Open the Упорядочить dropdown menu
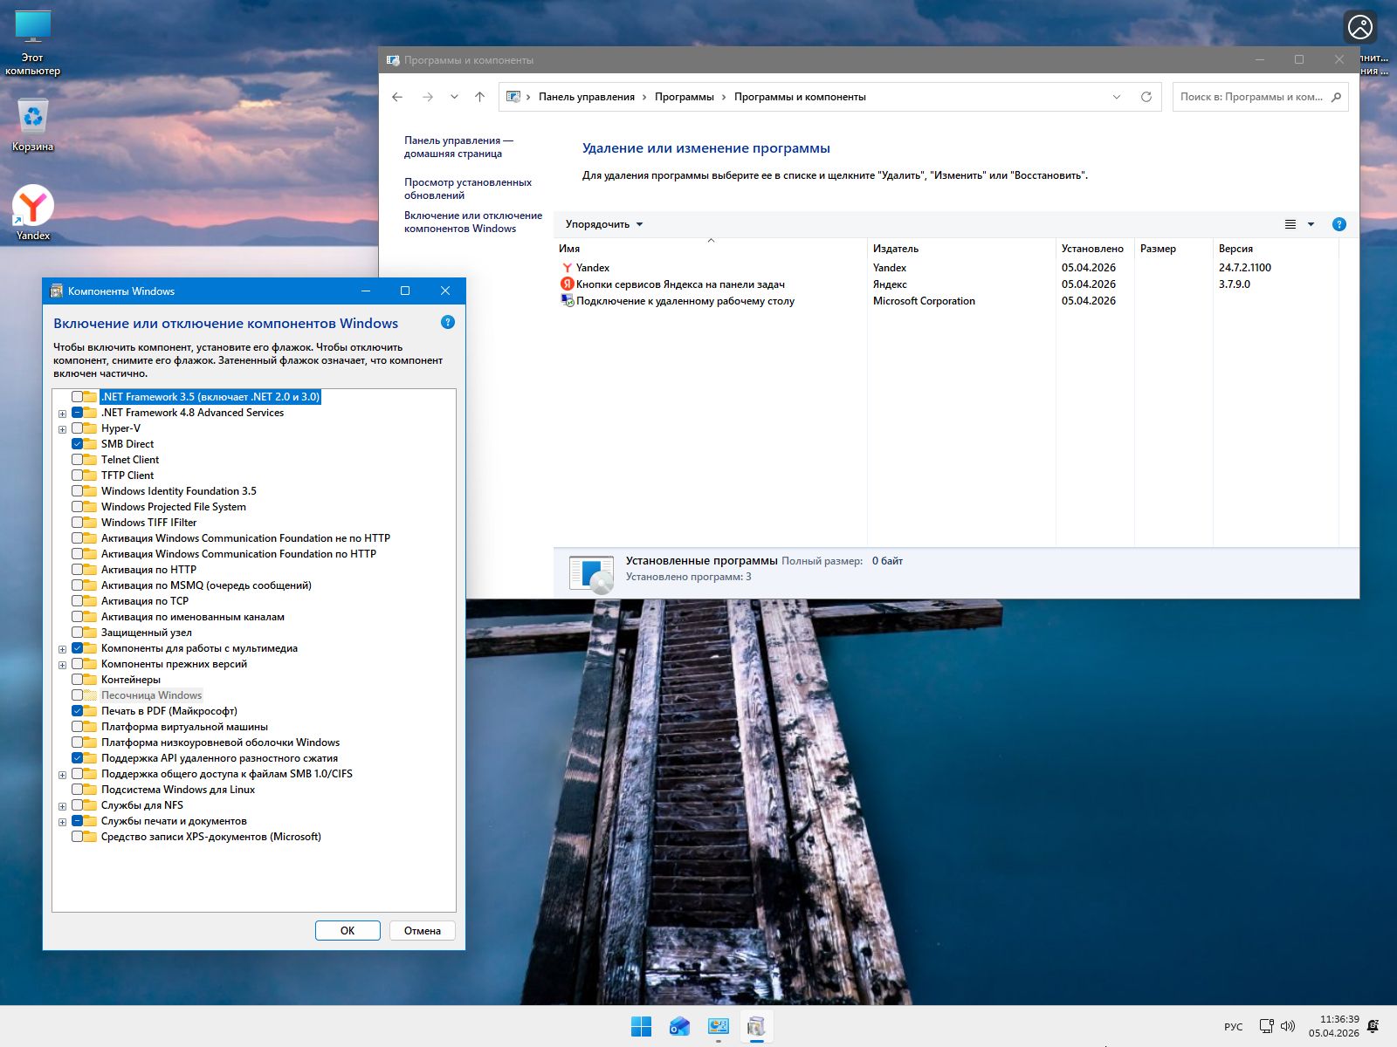 [x=603, y=224]
